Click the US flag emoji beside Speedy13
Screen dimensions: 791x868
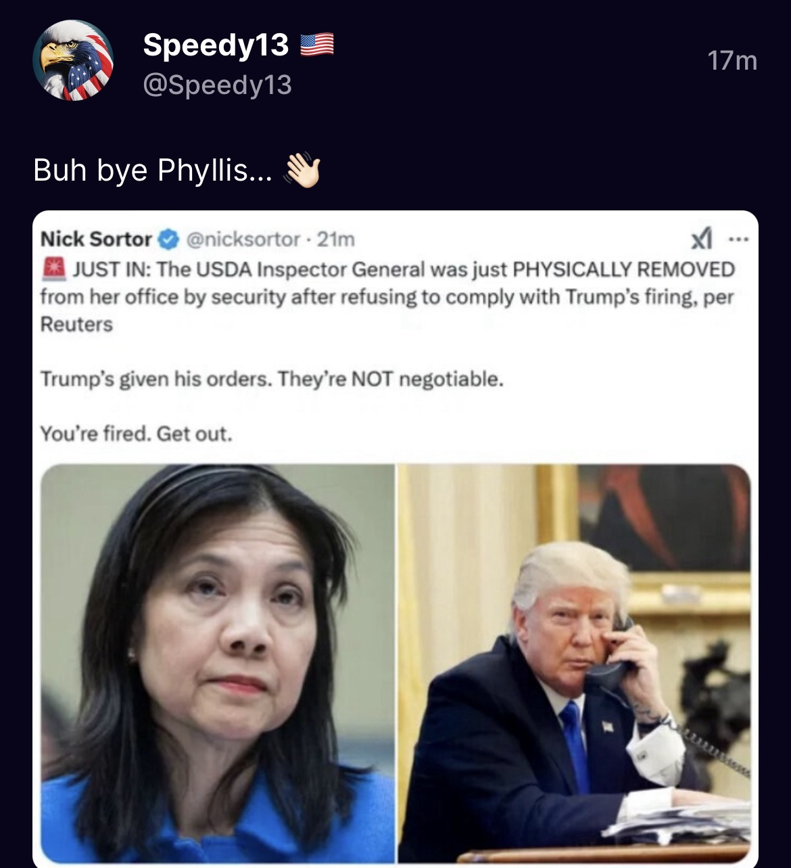point(316,45)
